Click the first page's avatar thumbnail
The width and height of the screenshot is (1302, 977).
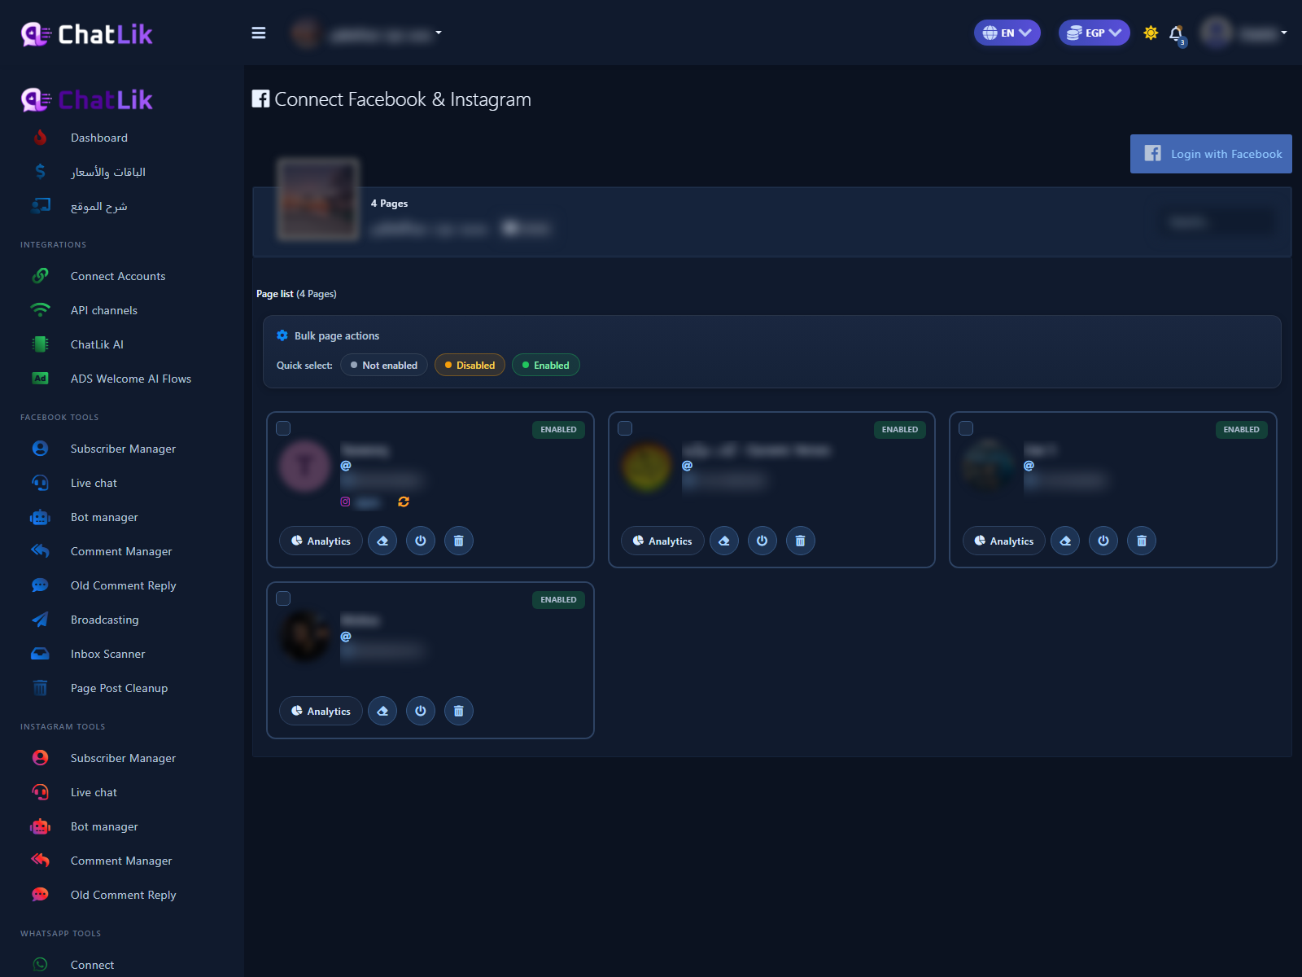(305, 466)
